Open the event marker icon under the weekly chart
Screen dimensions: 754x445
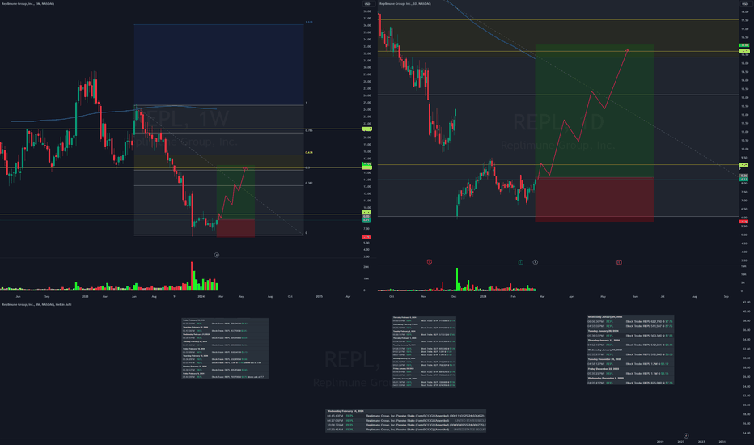(216, 255)
